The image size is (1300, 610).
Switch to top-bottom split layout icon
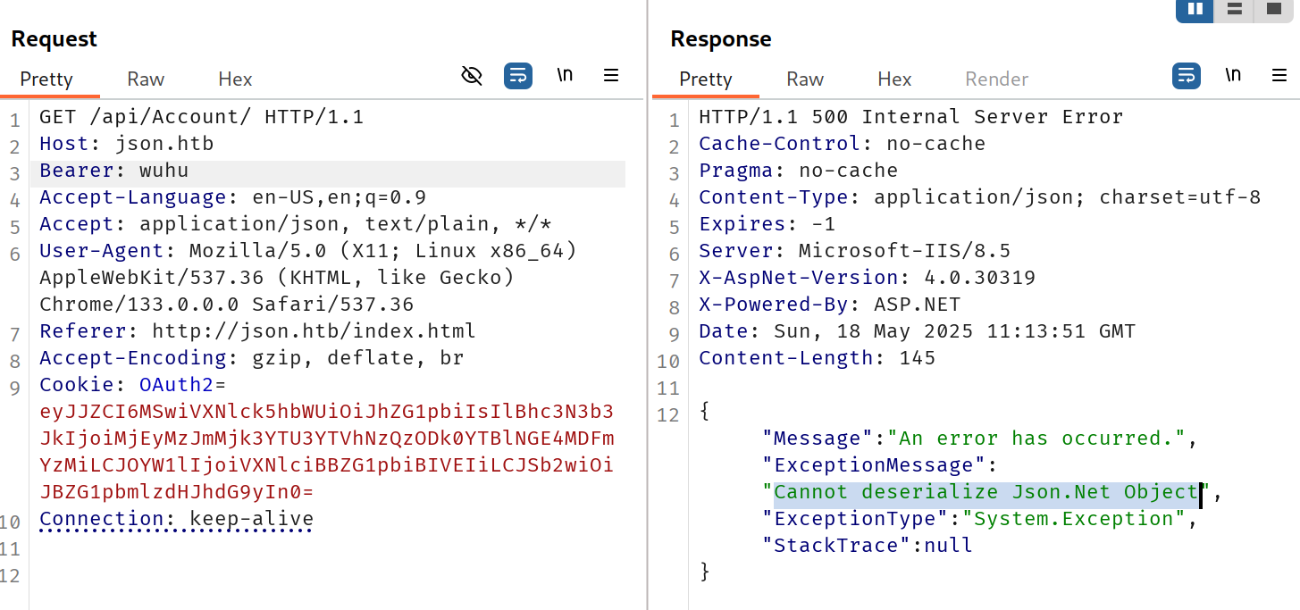pyautogui.click(x=1234, y=10)
